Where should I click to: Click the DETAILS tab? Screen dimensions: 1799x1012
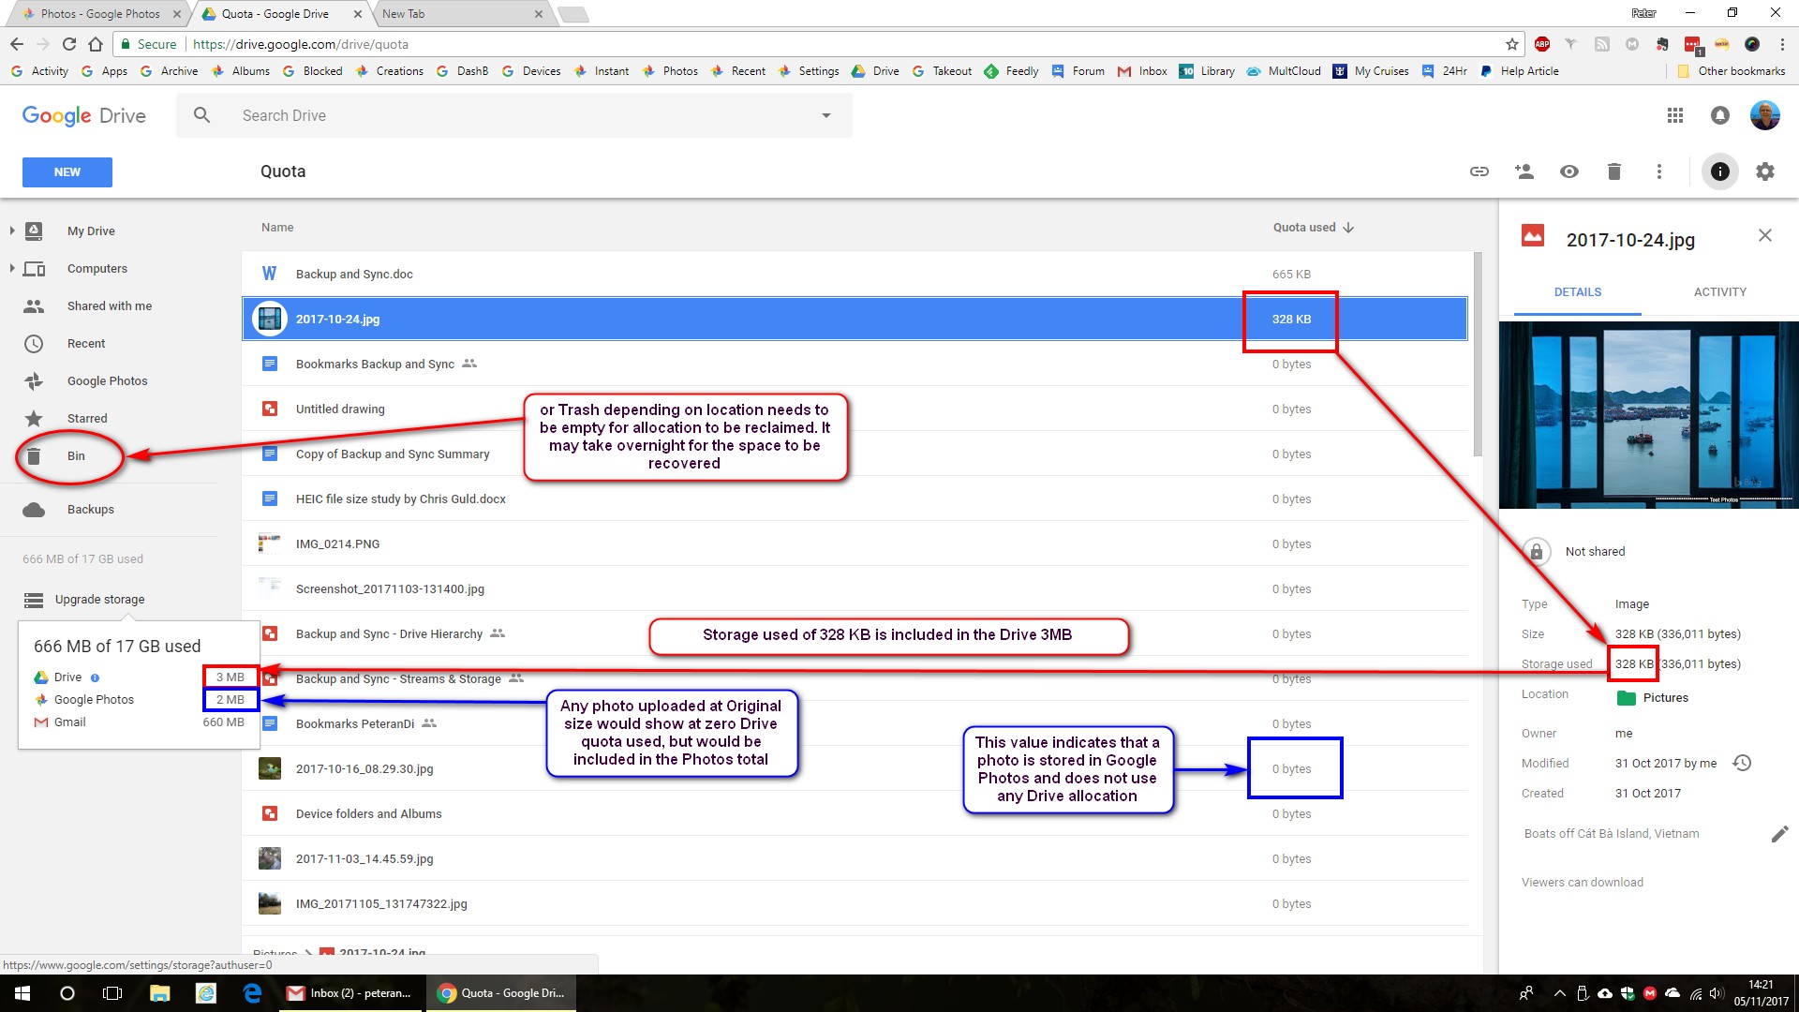(x=1577, y=291)
